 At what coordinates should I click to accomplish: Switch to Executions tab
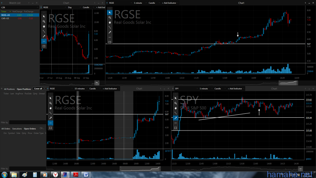click(17, 129)
